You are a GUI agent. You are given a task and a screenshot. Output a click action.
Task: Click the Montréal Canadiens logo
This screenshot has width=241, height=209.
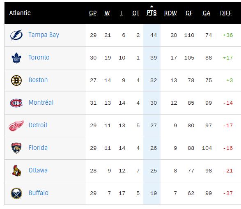[x=16, y=103]
